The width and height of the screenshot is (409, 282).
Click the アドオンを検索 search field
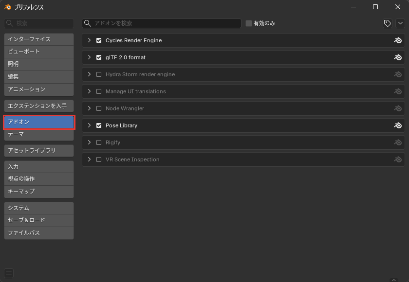click(x=162, y=23)
